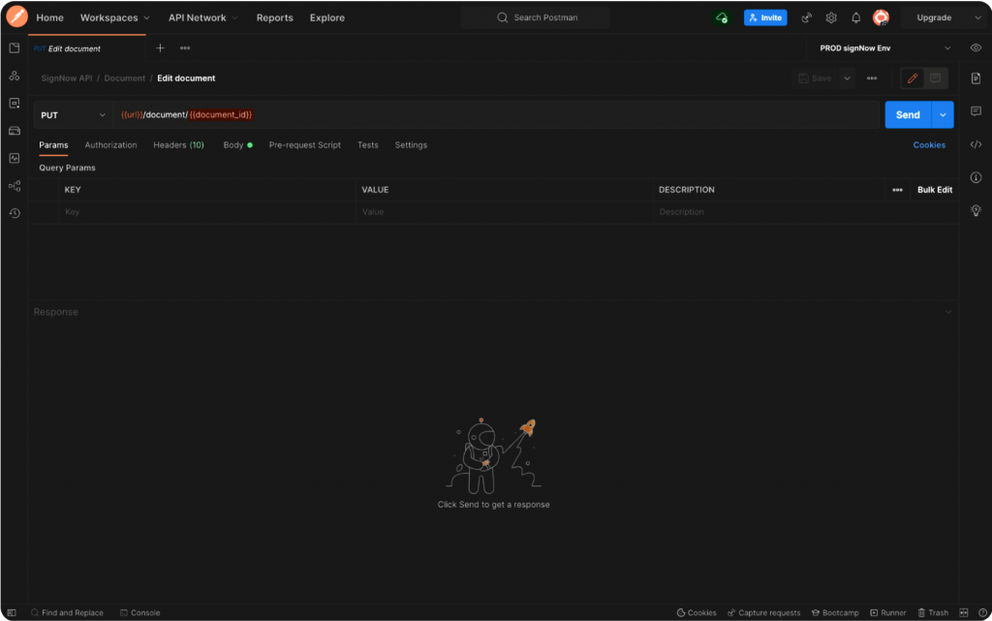Toggle the comment mode button
Image resolution: width=992 pixels, height=621 pixels.
tap(936, 78)
